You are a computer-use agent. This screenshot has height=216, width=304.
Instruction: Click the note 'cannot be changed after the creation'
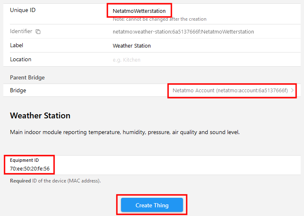(x=159, y=19)
